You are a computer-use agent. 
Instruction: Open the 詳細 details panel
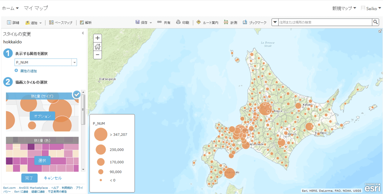pyautogui.click(x=13, y=22)
